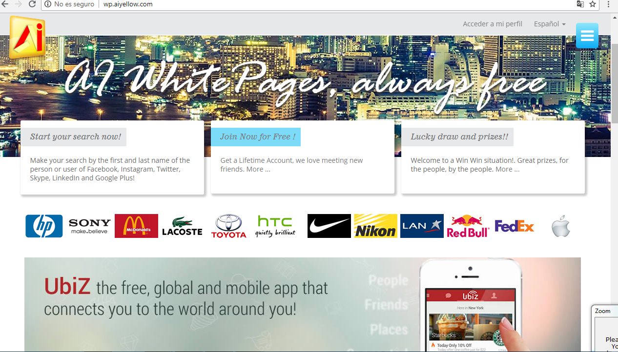Click the Apple logo

click(x=561, y=227)
